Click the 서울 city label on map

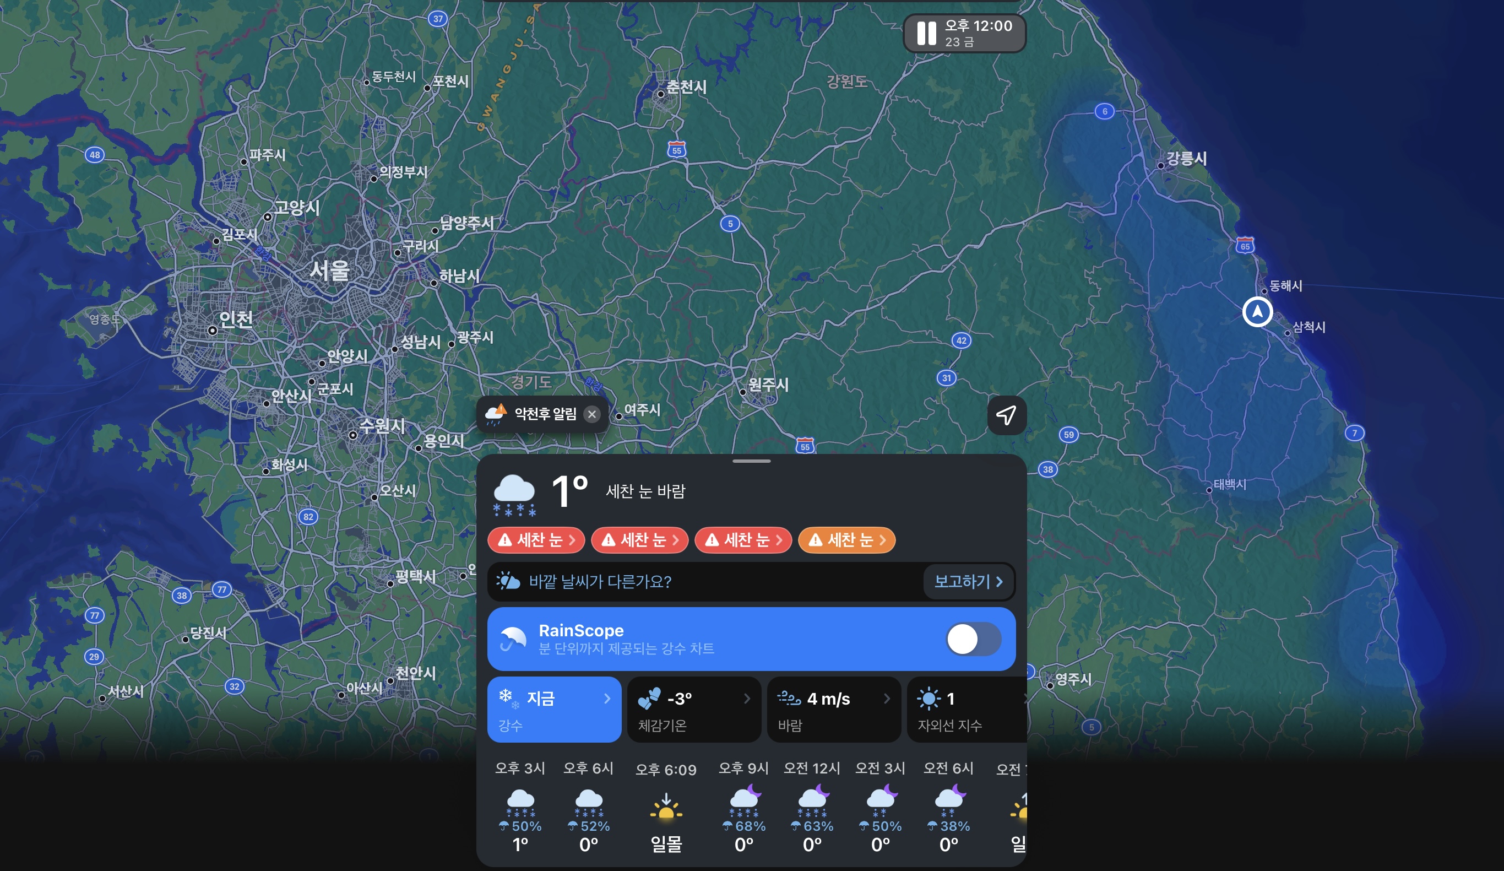(x=329, y=271)
